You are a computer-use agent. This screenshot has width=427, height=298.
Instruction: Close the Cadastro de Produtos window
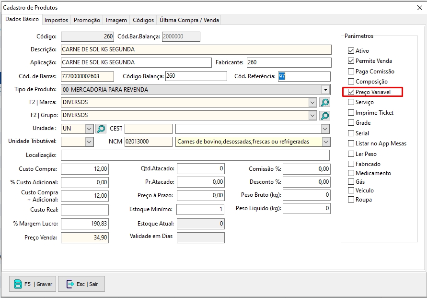[x=420, y=8]
